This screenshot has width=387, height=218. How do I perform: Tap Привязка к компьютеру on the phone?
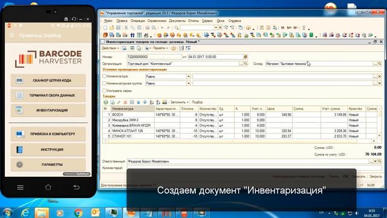pyautogui.click(x=48, y=134)
